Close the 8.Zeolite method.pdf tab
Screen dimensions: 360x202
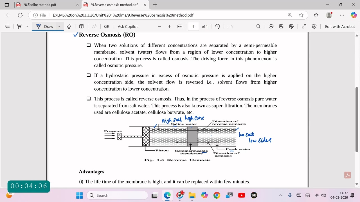pos(77,5)
